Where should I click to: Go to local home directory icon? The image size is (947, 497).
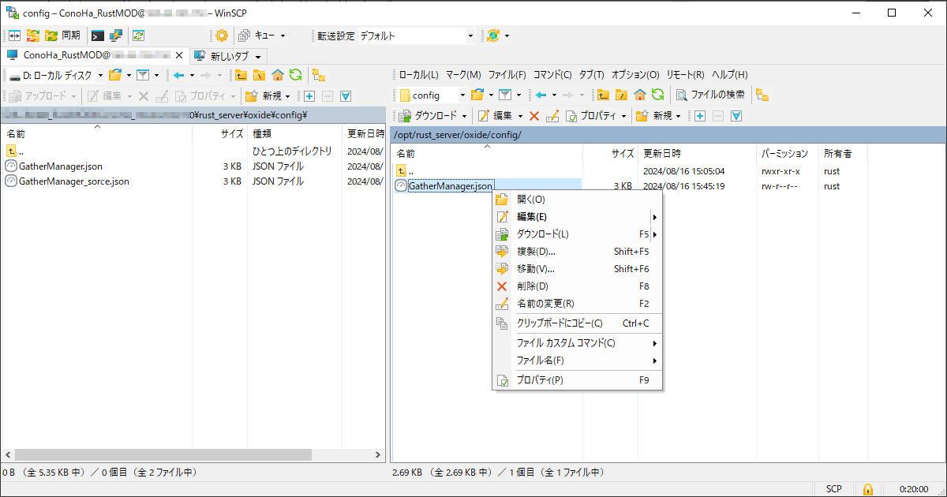(277, 75)
